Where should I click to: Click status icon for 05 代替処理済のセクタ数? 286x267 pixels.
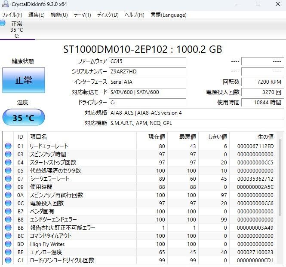click(8, 170)
